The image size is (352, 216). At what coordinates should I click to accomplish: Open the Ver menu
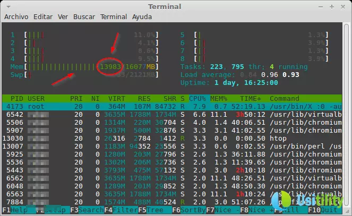click(63, 17)
